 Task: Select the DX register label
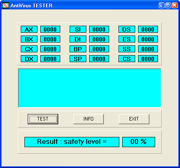29,59
